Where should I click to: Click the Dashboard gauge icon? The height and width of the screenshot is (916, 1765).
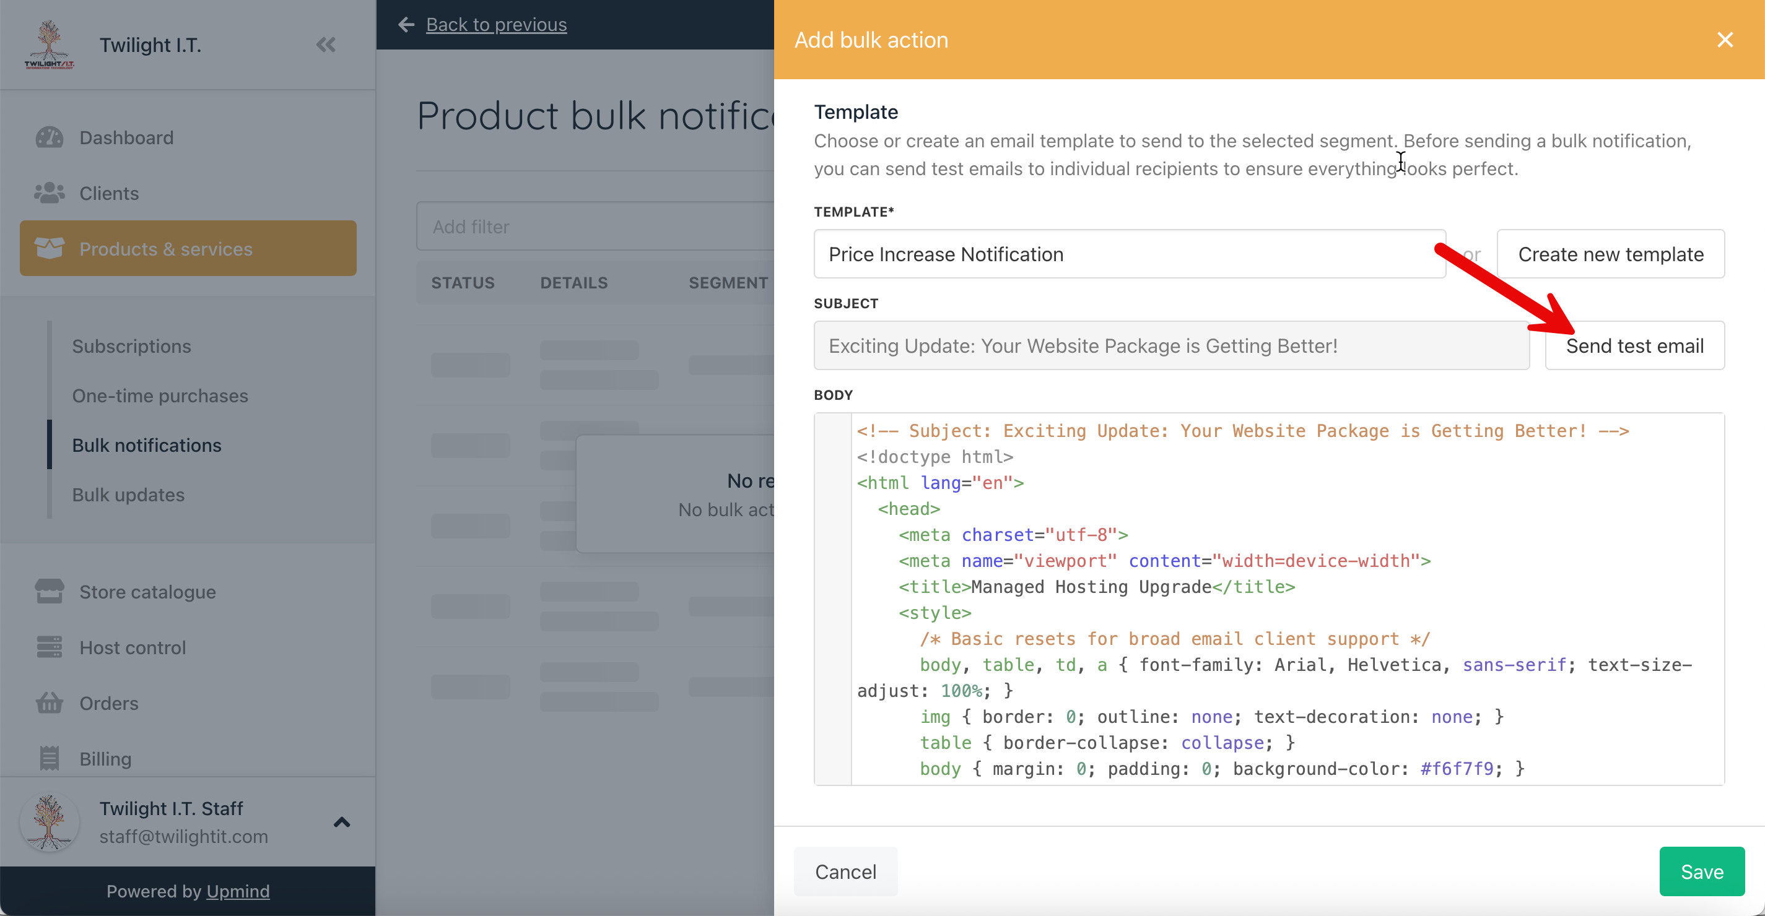(x=50, y=137)
